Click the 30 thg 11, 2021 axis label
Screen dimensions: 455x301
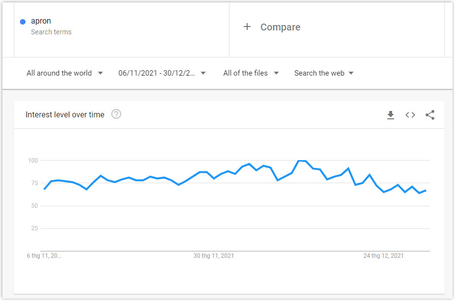coord(214,255)
